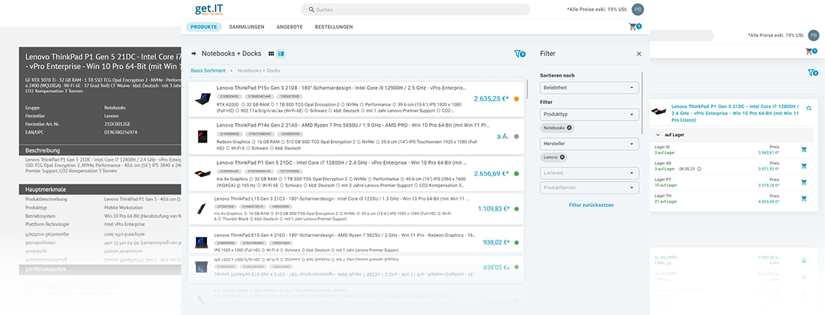Open Lenovo ThinkPad L15 Gen 3 title

click(x=341, y=199)
